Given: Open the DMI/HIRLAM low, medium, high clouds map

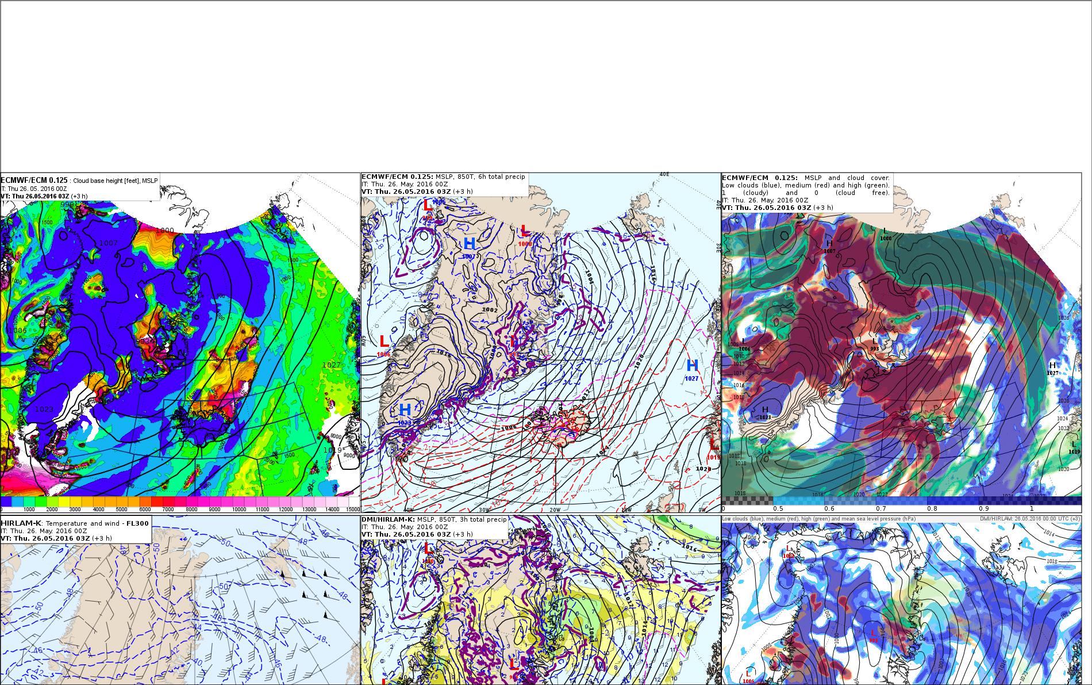Looking at the screenshot, I should 901,600.
